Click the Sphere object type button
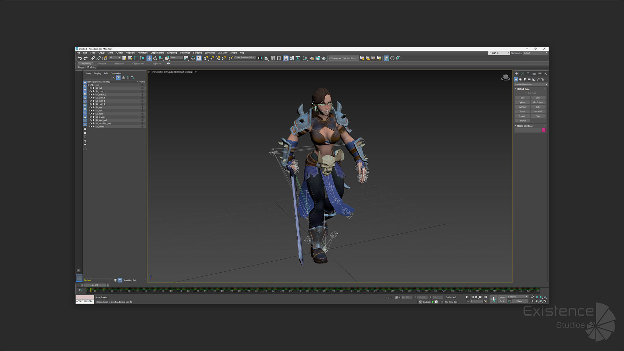The image size is (624, 351). 522,102
